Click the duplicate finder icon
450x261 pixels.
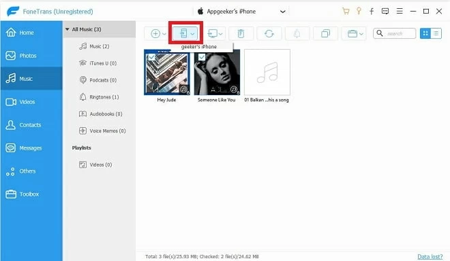(325, 34)
